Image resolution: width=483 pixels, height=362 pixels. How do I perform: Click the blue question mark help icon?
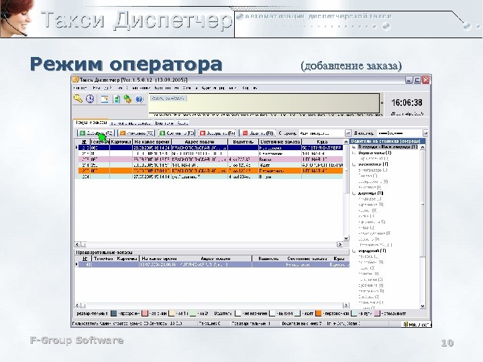click(140, 99)
